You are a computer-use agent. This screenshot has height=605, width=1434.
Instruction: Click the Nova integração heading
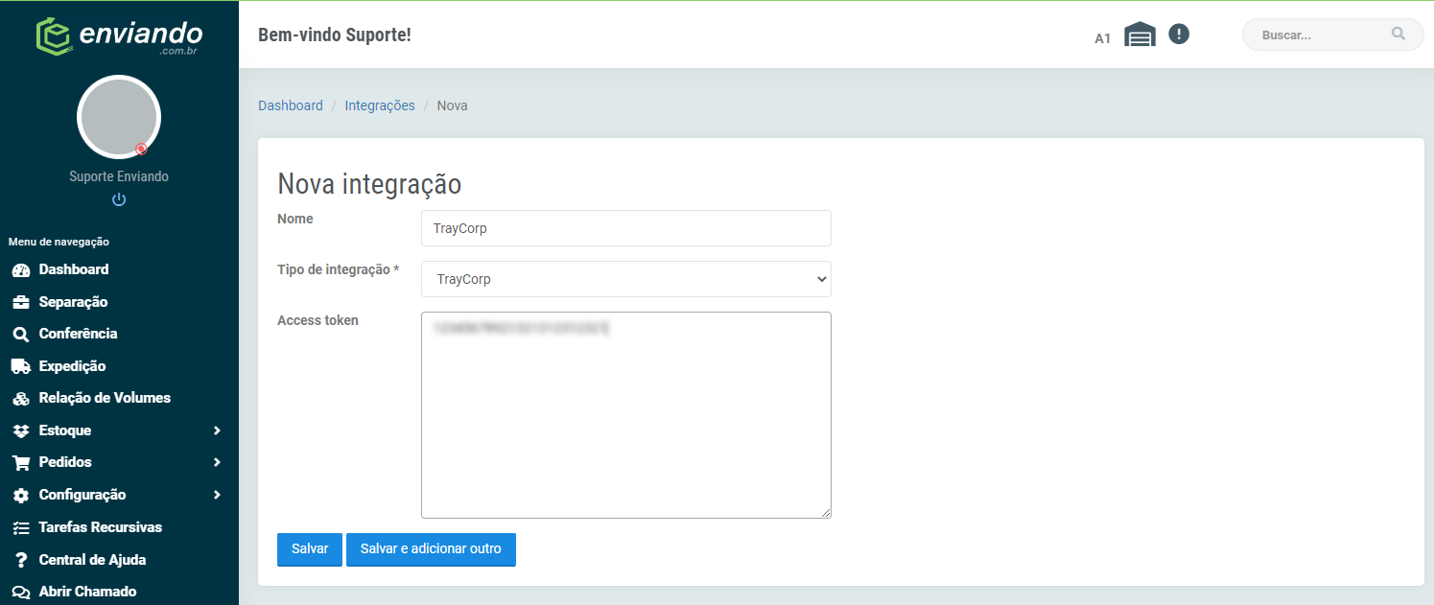click(369, 183)
